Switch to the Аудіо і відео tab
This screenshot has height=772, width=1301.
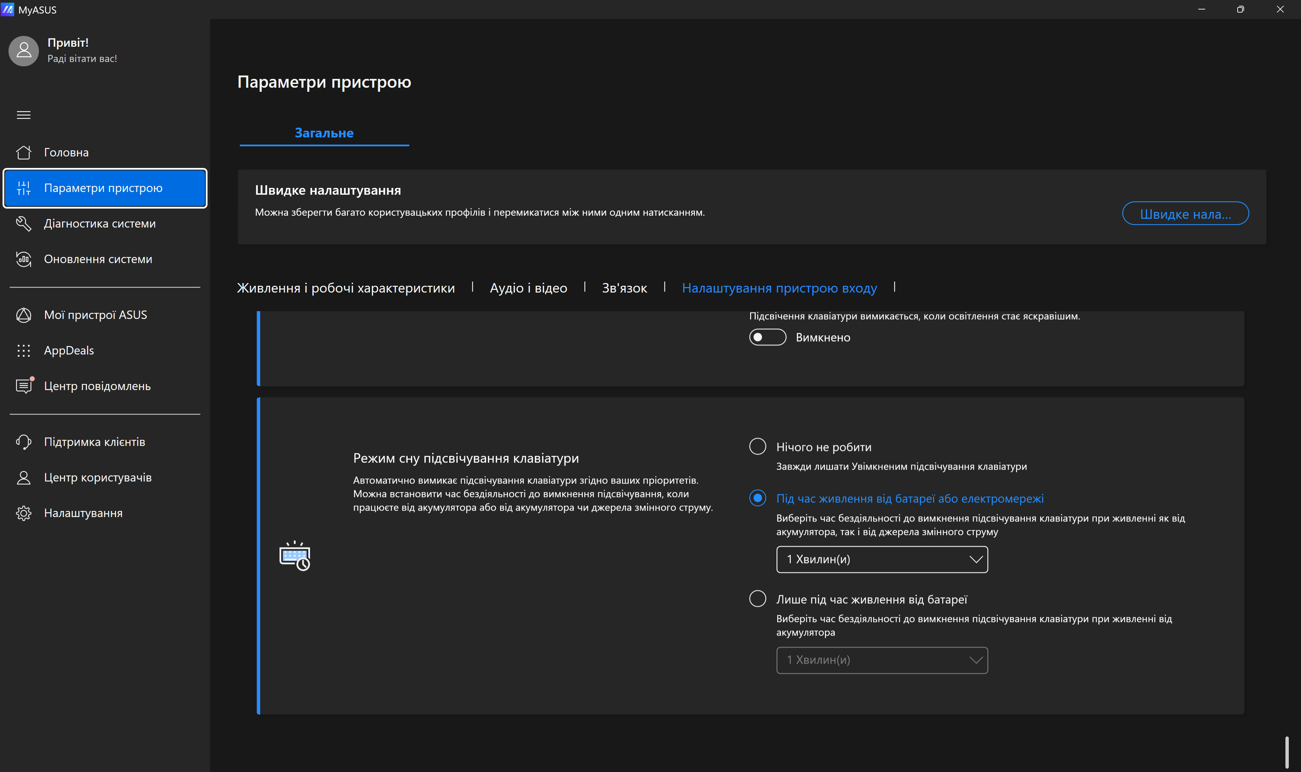click(528, 288)
